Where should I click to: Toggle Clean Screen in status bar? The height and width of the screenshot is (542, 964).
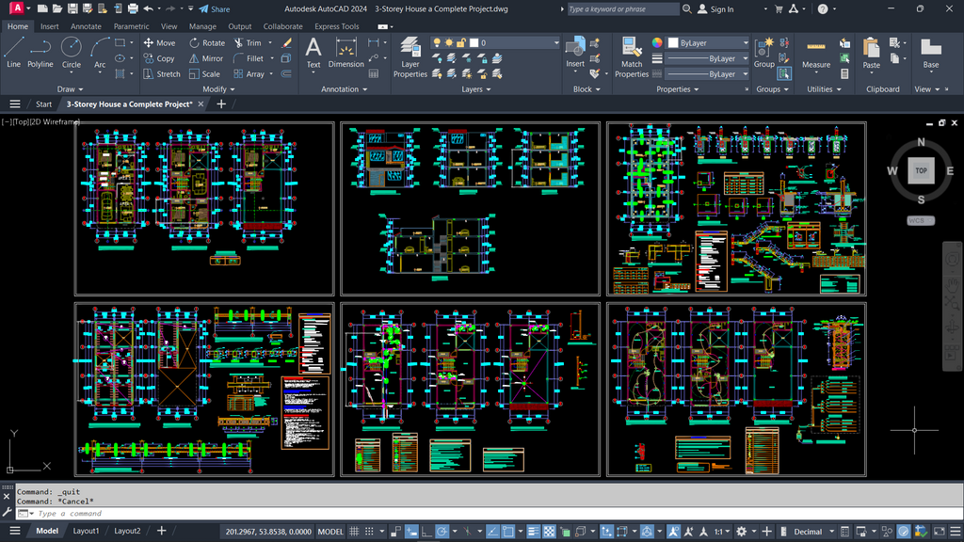point(940,532)
